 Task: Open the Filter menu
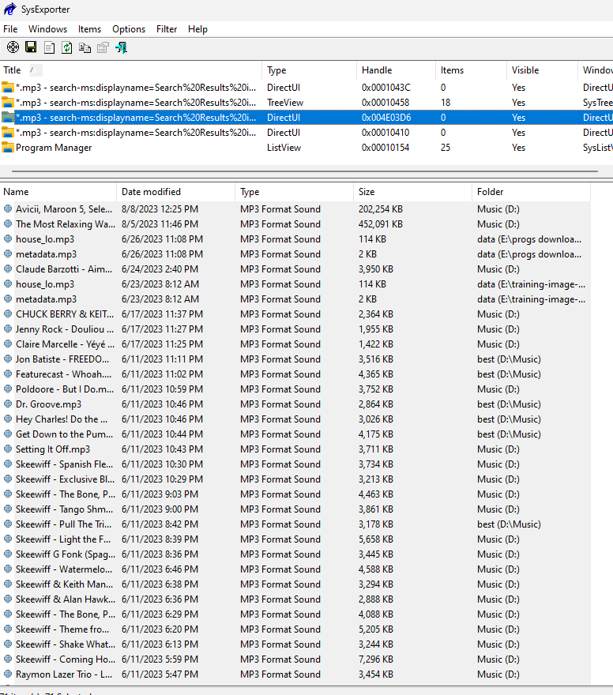click(167, 29)
